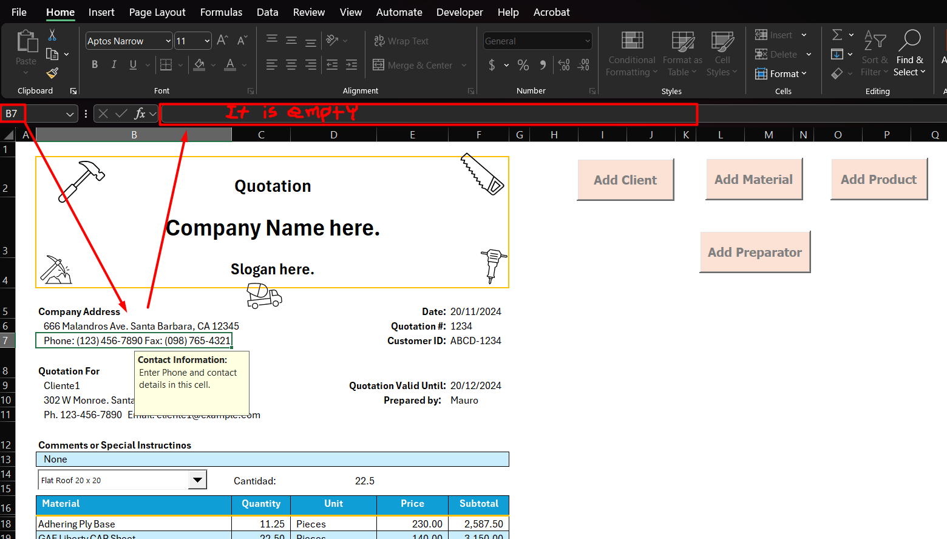
Task: Toggle Merge & Center
Action: pos(413,65)
